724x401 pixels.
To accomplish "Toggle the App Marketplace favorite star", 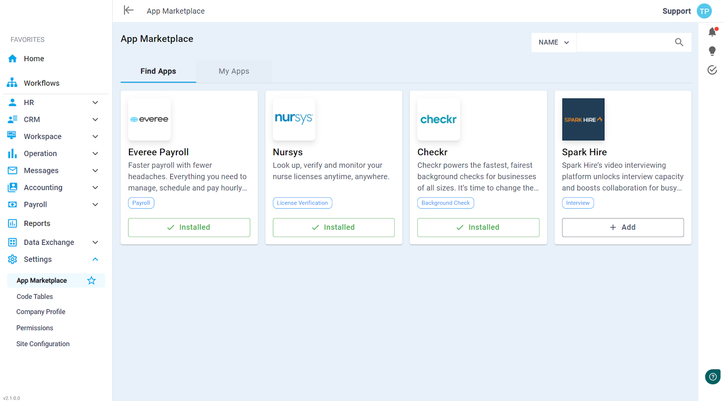I will coord(91,281).
